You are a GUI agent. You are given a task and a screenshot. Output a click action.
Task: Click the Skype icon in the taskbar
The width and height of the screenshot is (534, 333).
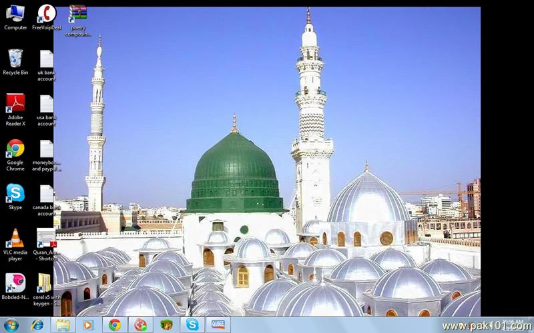click(x=192, y=325)
